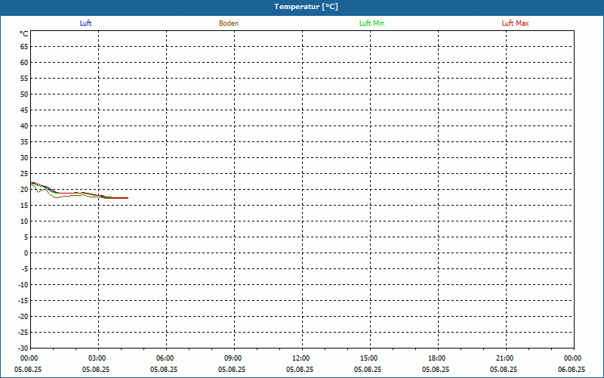Click the 55 value on the temperature axis

(24, 79)
